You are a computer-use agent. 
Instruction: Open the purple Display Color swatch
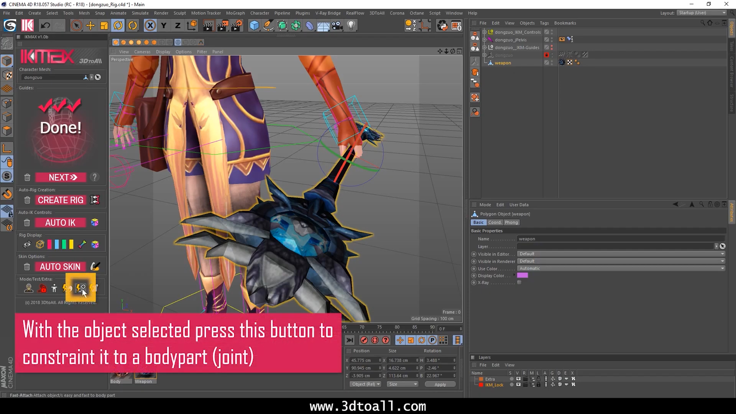pos(522,275)
